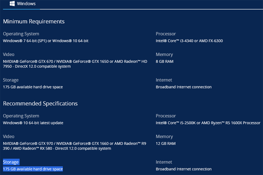This screenshot has width=263, height=175.
Task: Click the Windows 10 64-bit latest update text
Action: coord(33,123)
